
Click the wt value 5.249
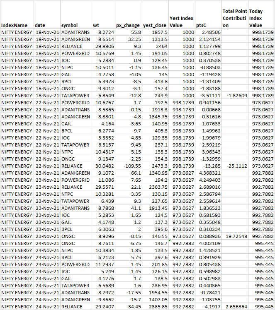tap(107, 272)
